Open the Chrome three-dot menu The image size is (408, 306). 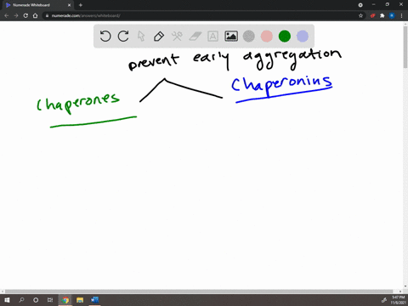pyautogui.click(x=401, y=15)
